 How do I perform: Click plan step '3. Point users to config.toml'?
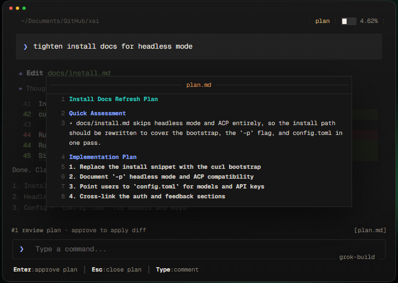pyautogui.click(x=167, y=187)
